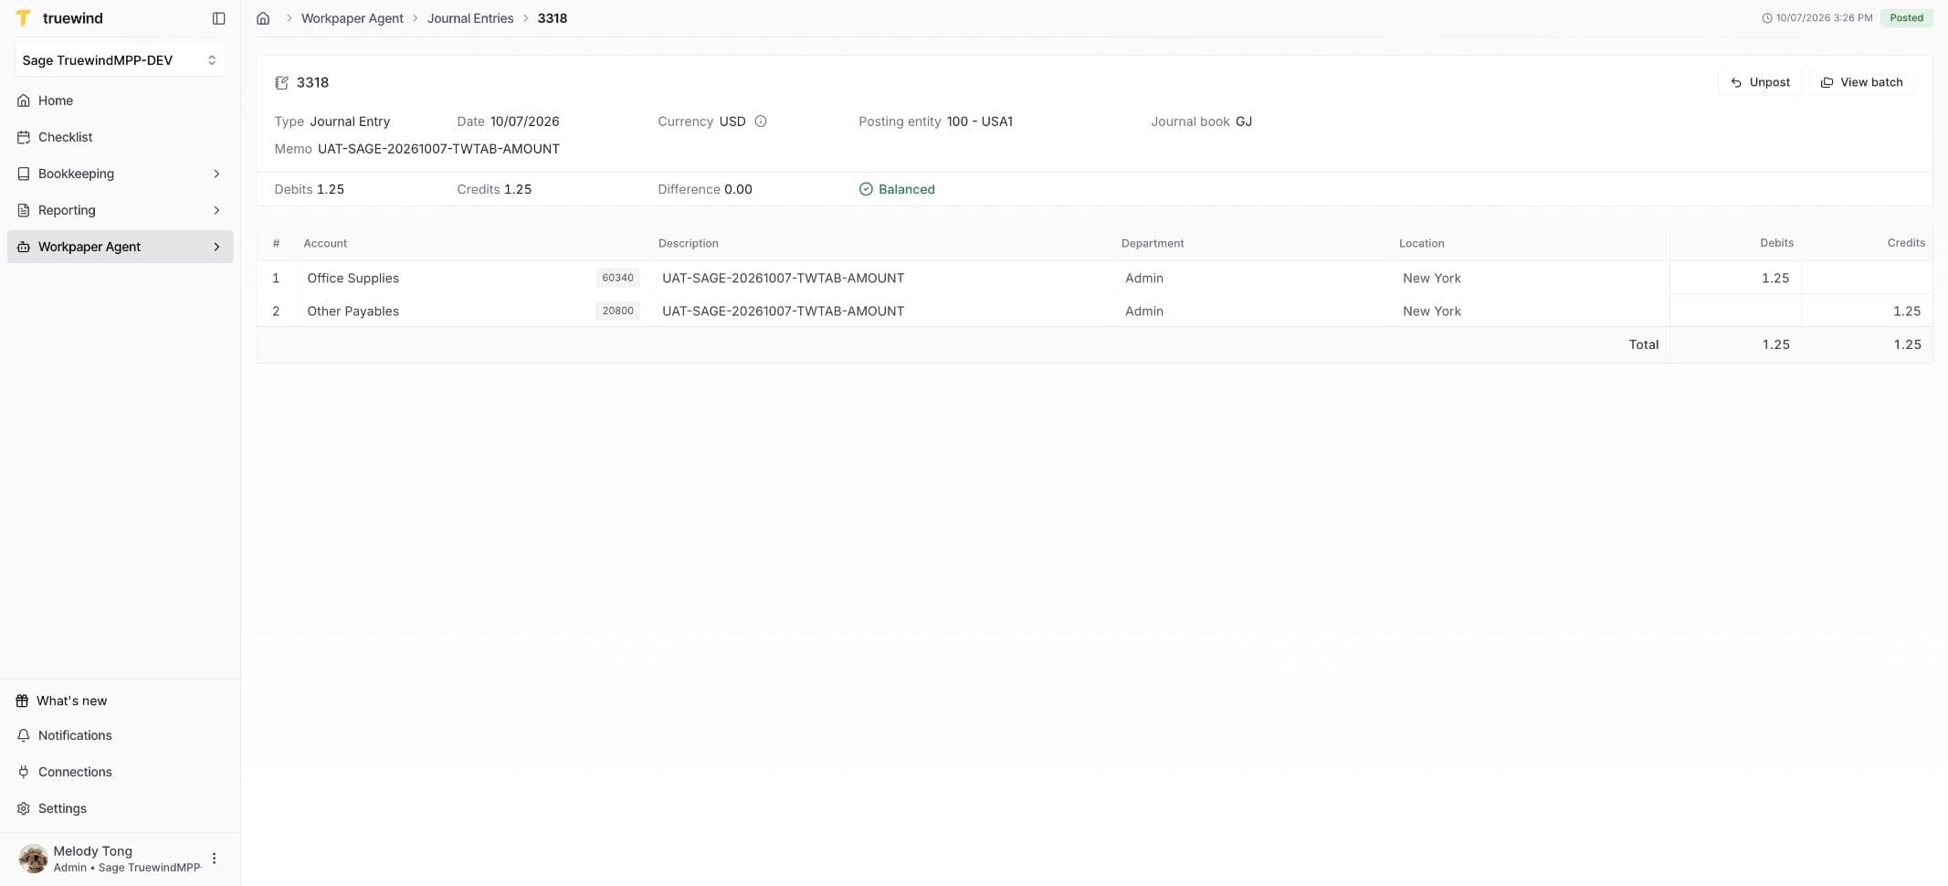1948x886 pixels.
Task: Click Admin department in Other Payables row
Action: (1144, 311)
